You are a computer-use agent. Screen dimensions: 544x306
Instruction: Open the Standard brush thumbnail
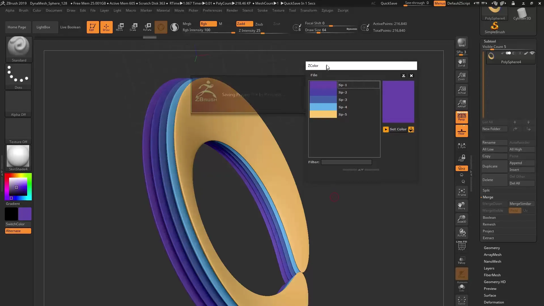click(19, 49)
